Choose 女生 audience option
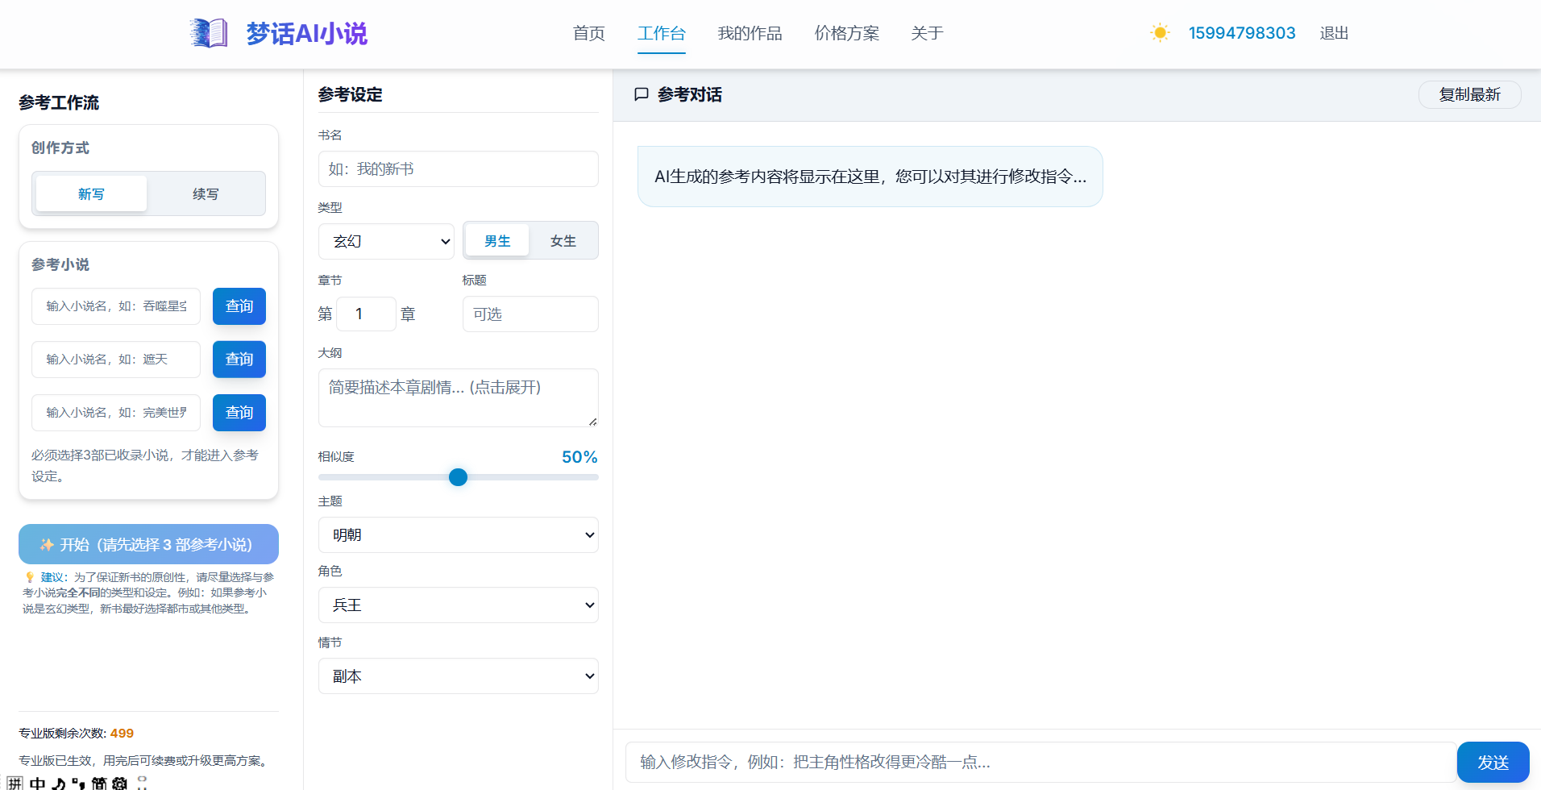 563,241
